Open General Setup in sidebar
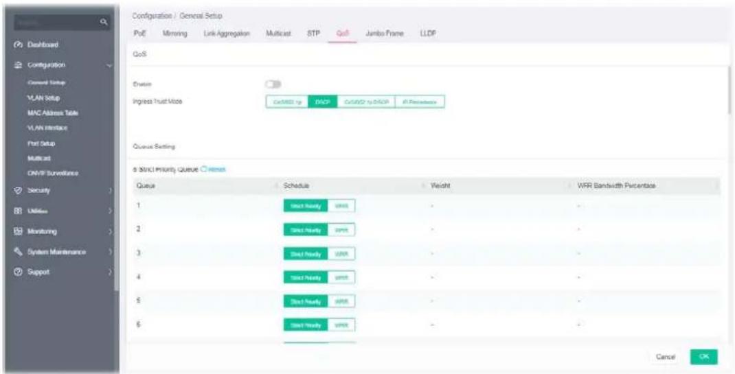 pyautogui.click(x=47, y=82)
